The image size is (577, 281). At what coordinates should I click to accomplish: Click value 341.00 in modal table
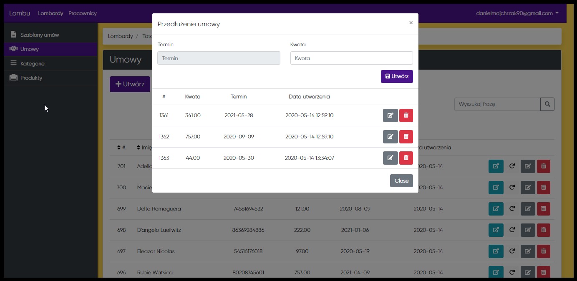point(193,115)
